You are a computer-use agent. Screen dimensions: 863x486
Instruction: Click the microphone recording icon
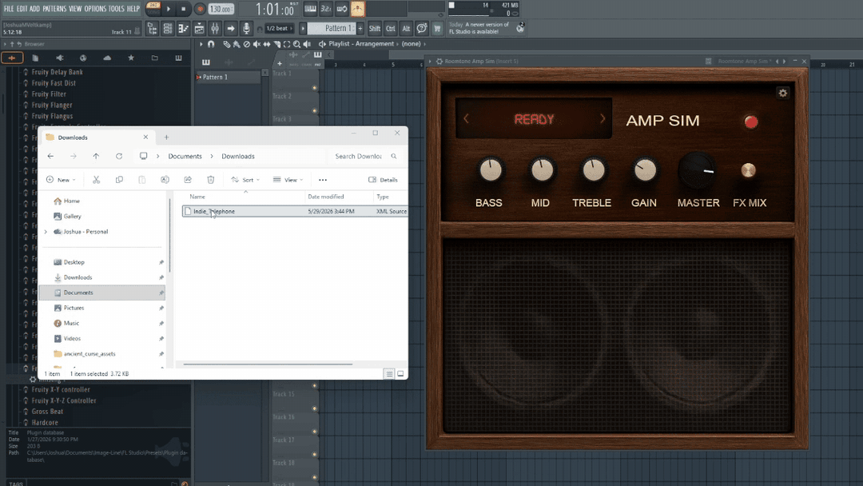[247, 29]
